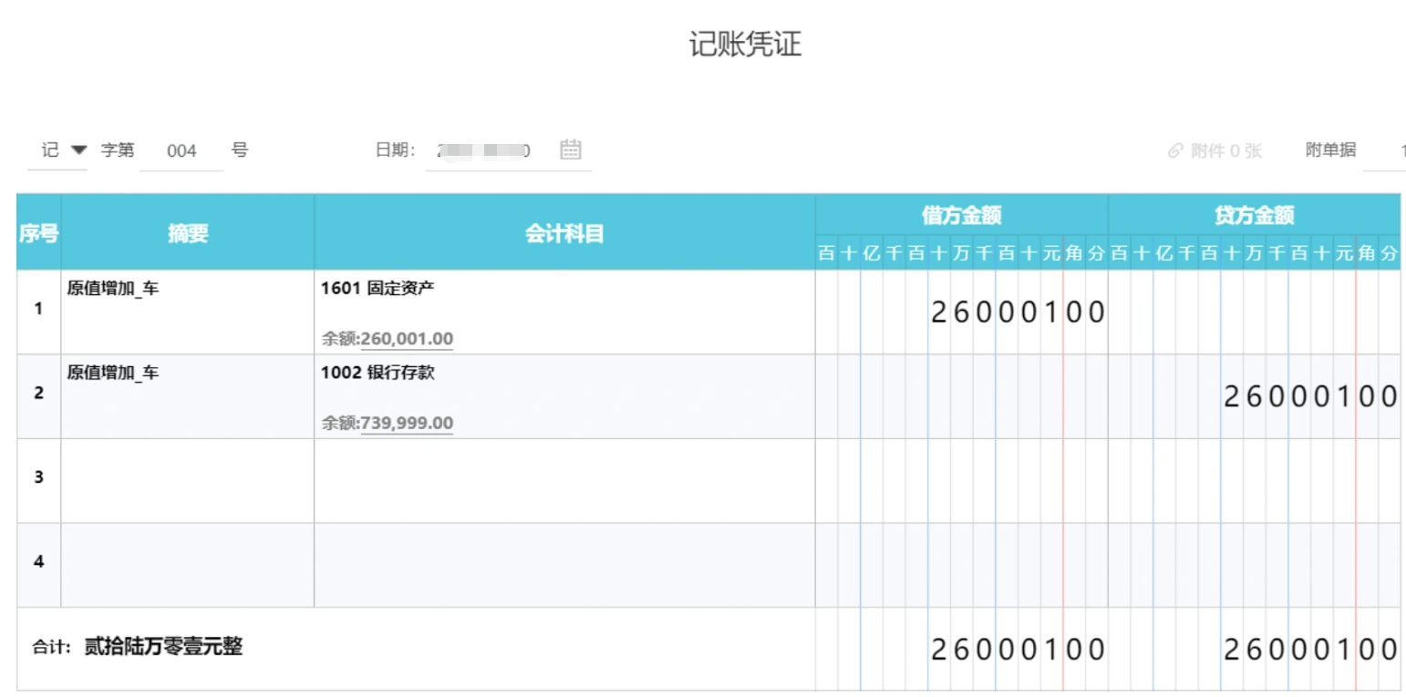Open the calendar icon next to 日期
The width and height of the screenshot is (1406, 697).
click(570, 150)
